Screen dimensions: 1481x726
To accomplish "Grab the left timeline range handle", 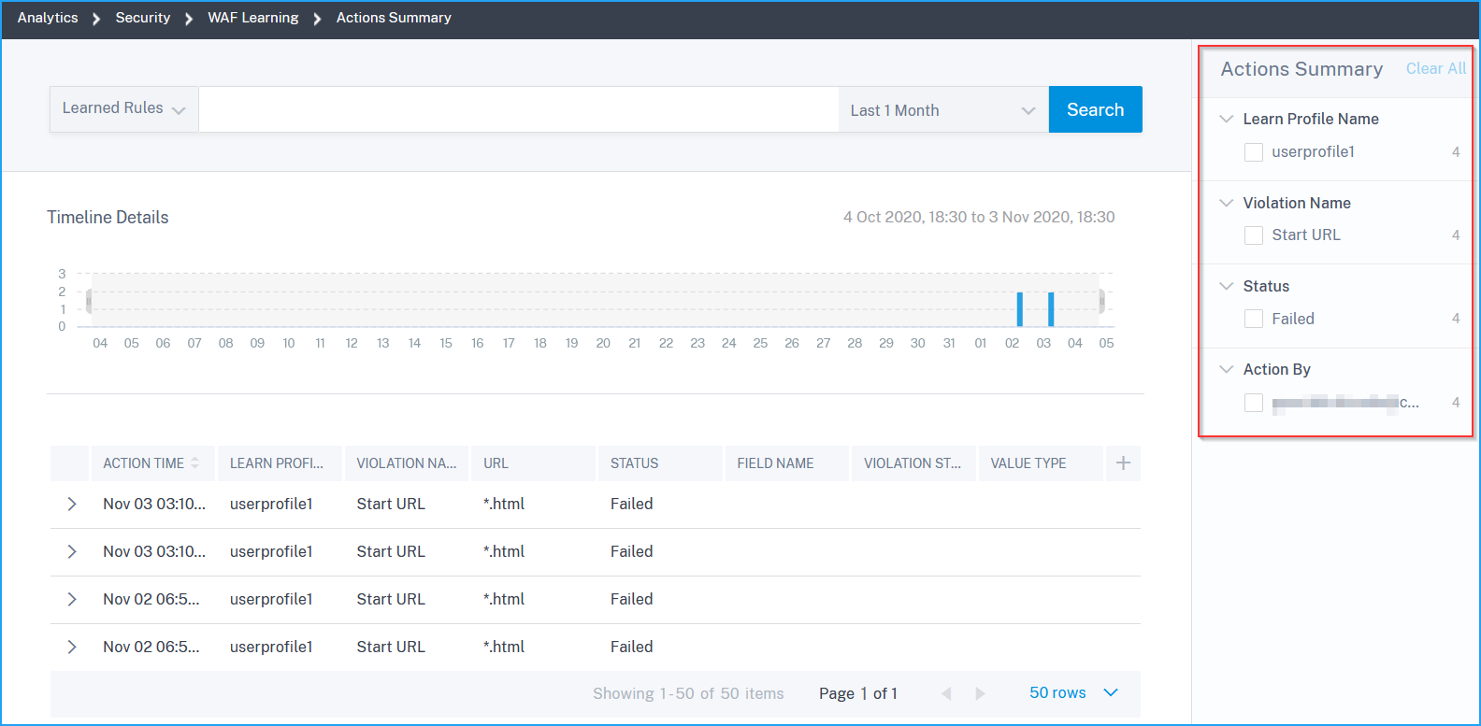I will click(x=89, y=301).
